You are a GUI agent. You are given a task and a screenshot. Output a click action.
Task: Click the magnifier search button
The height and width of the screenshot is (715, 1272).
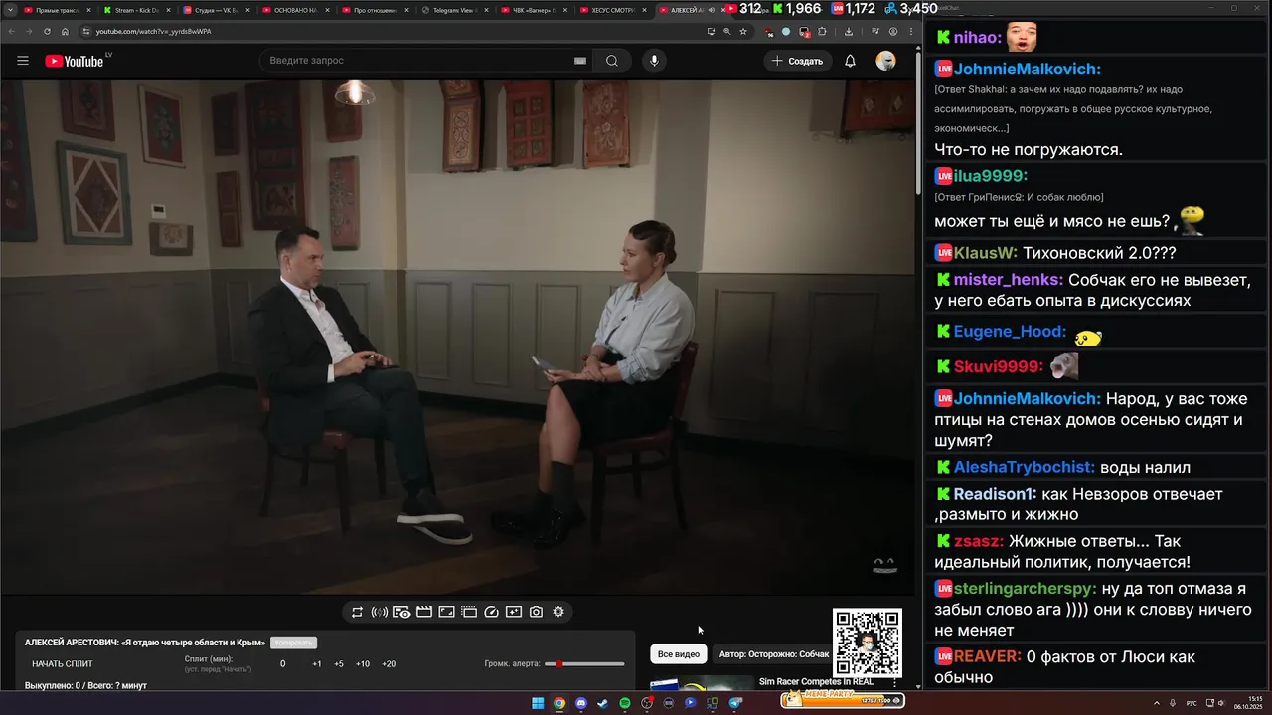(x=612, y=61)
